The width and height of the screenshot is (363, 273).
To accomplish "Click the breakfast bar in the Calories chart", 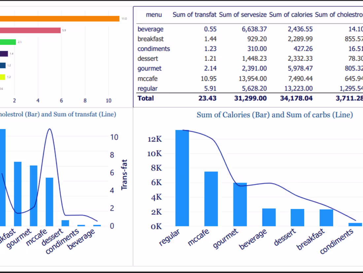I will (x=326, y=218).
